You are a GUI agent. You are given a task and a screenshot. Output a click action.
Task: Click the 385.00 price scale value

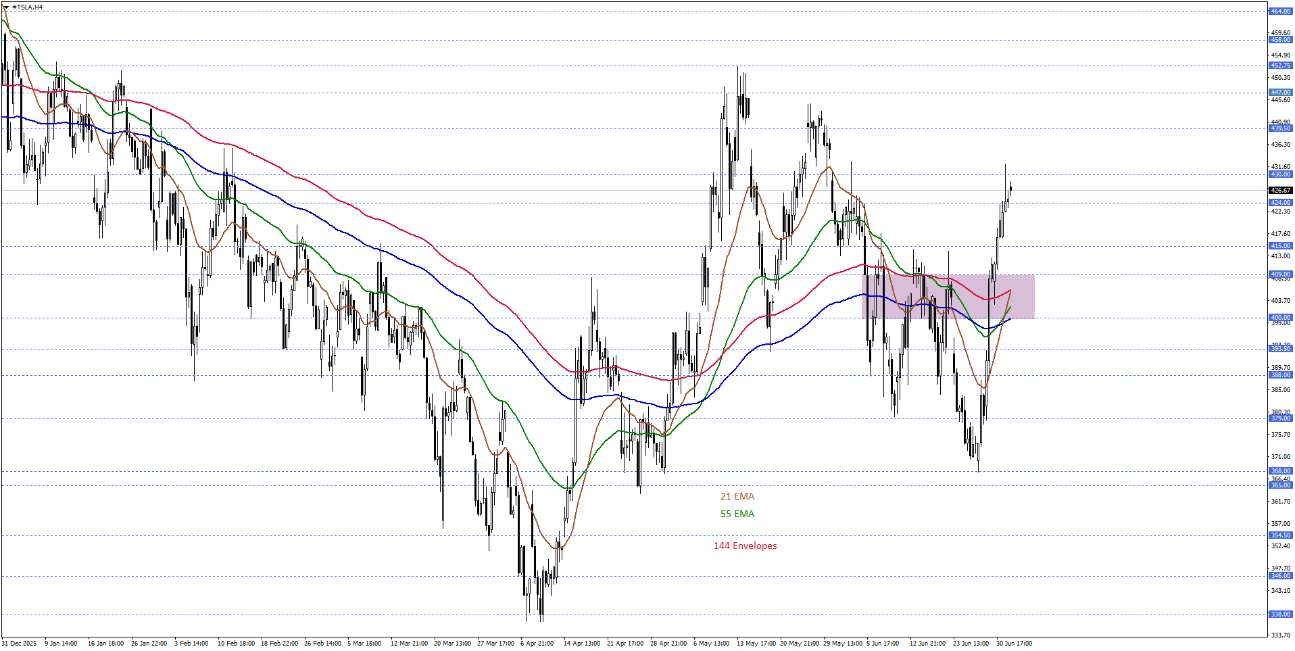point(1280,389)
